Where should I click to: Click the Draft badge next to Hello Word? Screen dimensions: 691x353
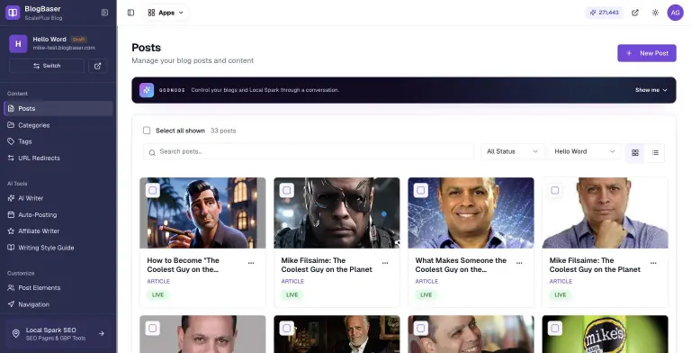(78, 40)
